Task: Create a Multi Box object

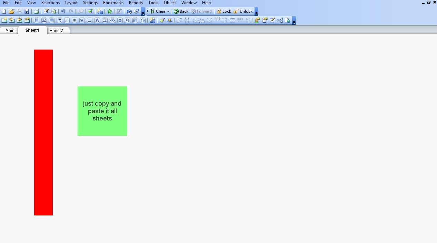Action: pyautogui.click(x=59, y=20)
